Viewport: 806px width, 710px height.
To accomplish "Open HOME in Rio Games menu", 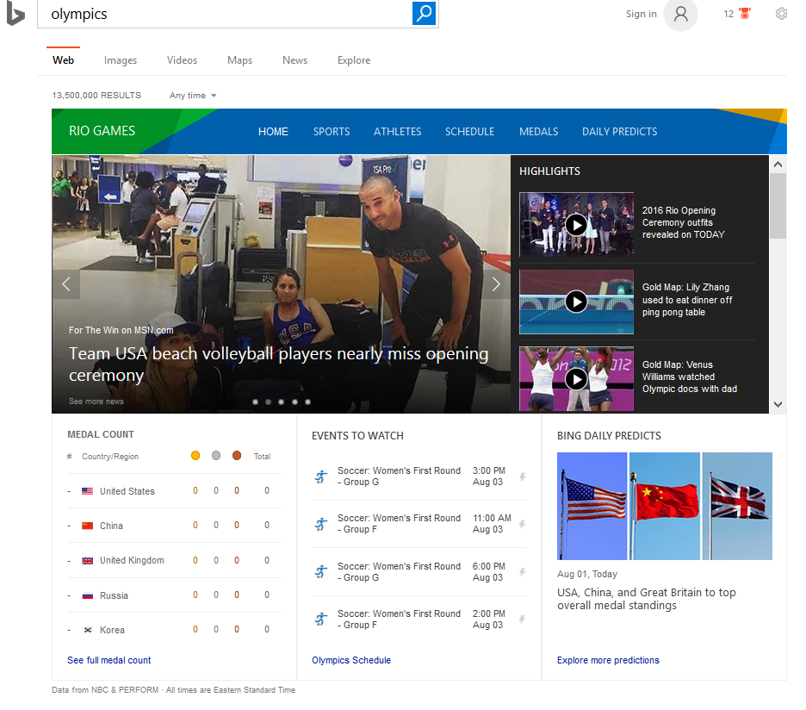I will coord(273,132).
